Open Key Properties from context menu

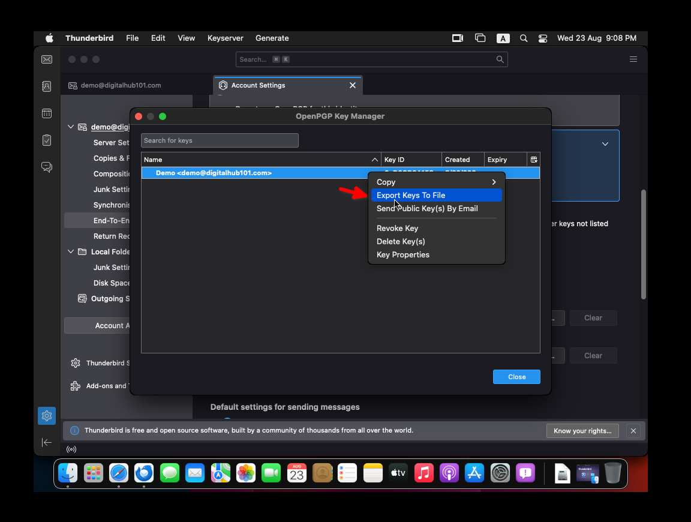[x=436, y=255]
